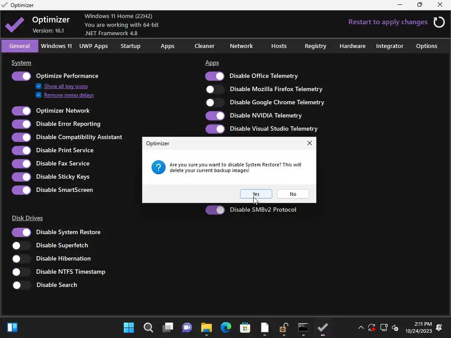The height and width of the screenshot is (338, 451).
Task: Enable Disable Google Chrome Telemetry switch
Action: (215, 103)
